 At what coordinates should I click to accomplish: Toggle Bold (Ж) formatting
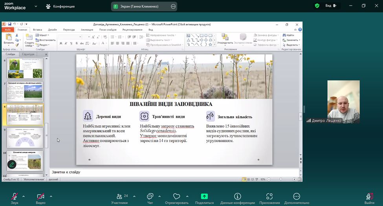coord(61,43)
